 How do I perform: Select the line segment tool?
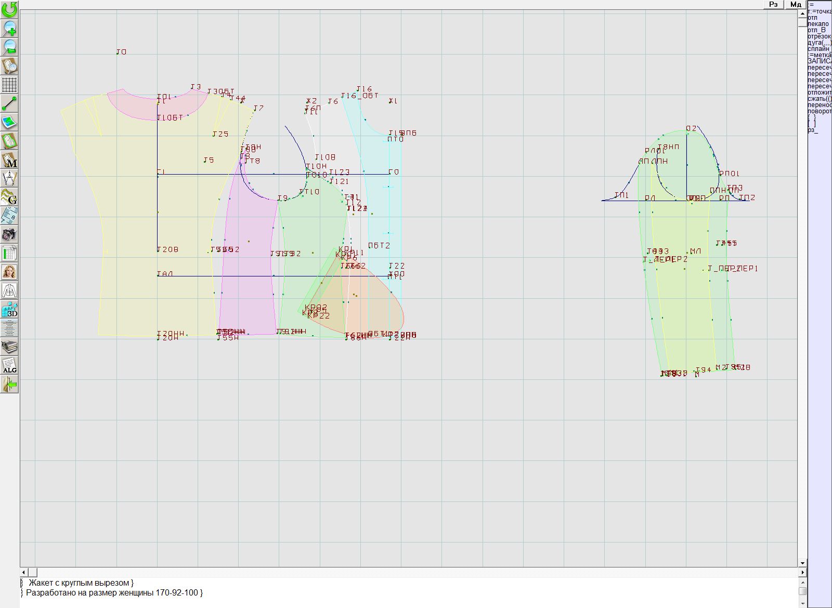(x=9, y=103)
